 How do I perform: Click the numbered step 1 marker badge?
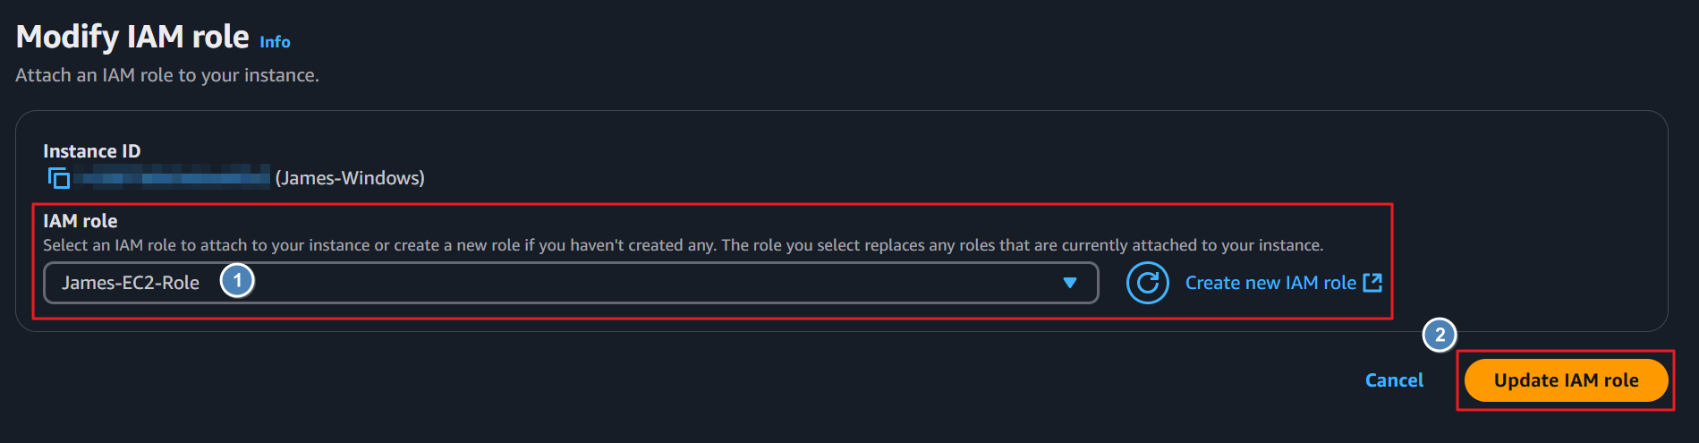pyautogui.click(x=237, y=281)
